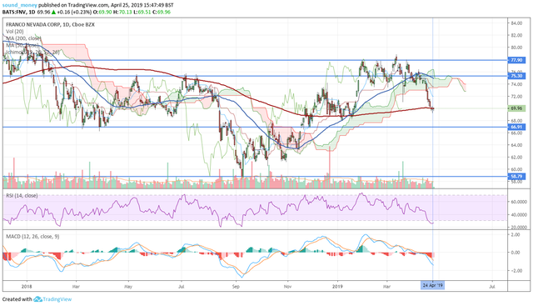
Task: Click the May label on the time axis
Action: [x=128, y=286]
